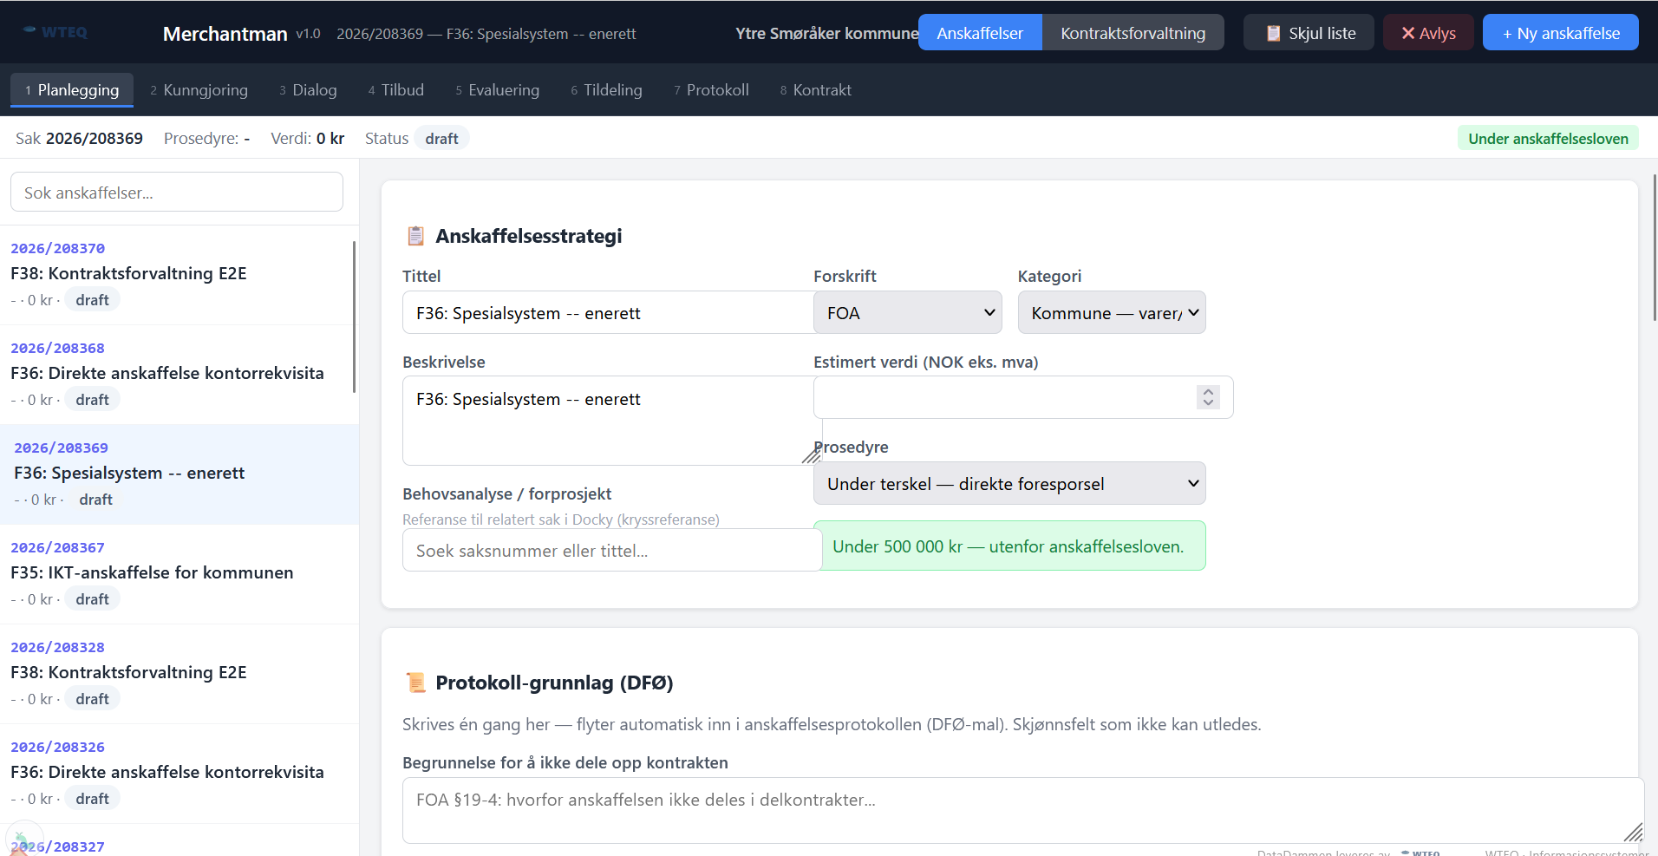Expand the Prosedyre dropdown
This screenshot has height=856, width=1658.
[x=1009, y=483]
